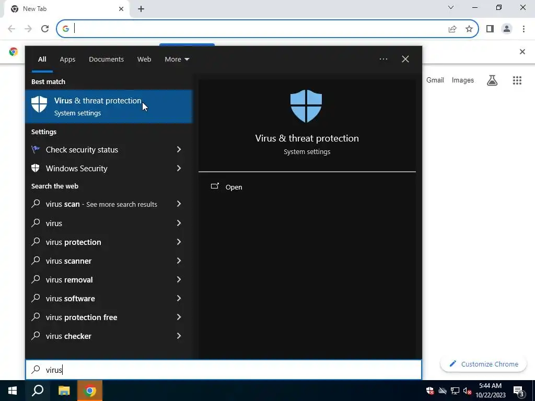
Task: Select the All search filter tab
Action: [x=42, y=60]
